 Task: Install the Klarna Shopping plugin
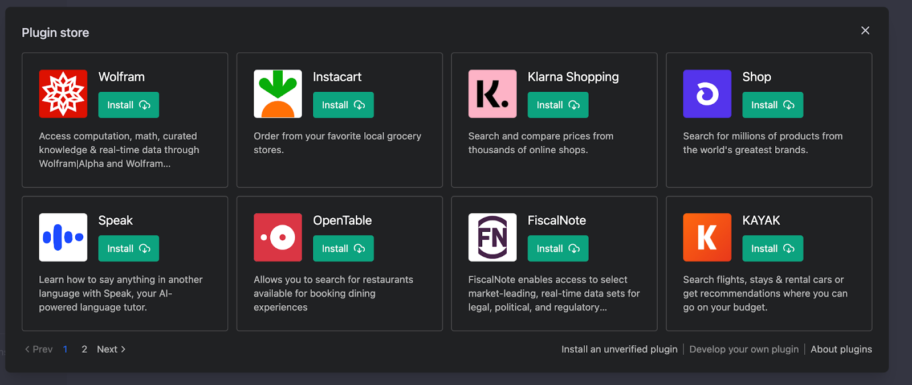(558, 105)
